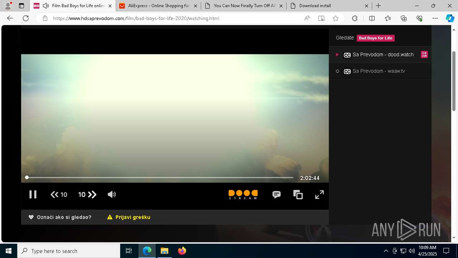Click the video seek handle at start
The height and width of the screenshot is (258, 458).
[x=27, y=177]
